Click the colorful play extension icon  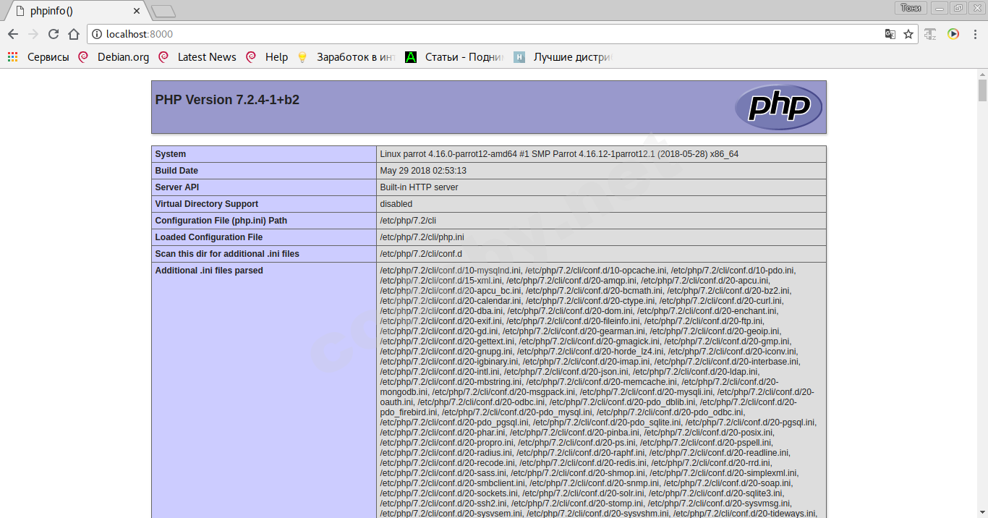pyautogui.click(x=953, y=34)
